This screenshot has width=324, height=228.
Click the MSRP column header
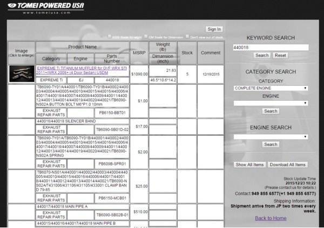[x=139, y=53]
